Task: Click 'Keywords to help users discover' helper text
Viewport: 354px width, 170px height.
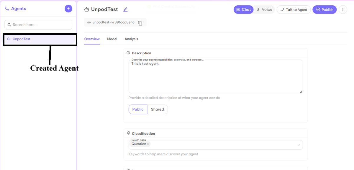Action: 163,154
